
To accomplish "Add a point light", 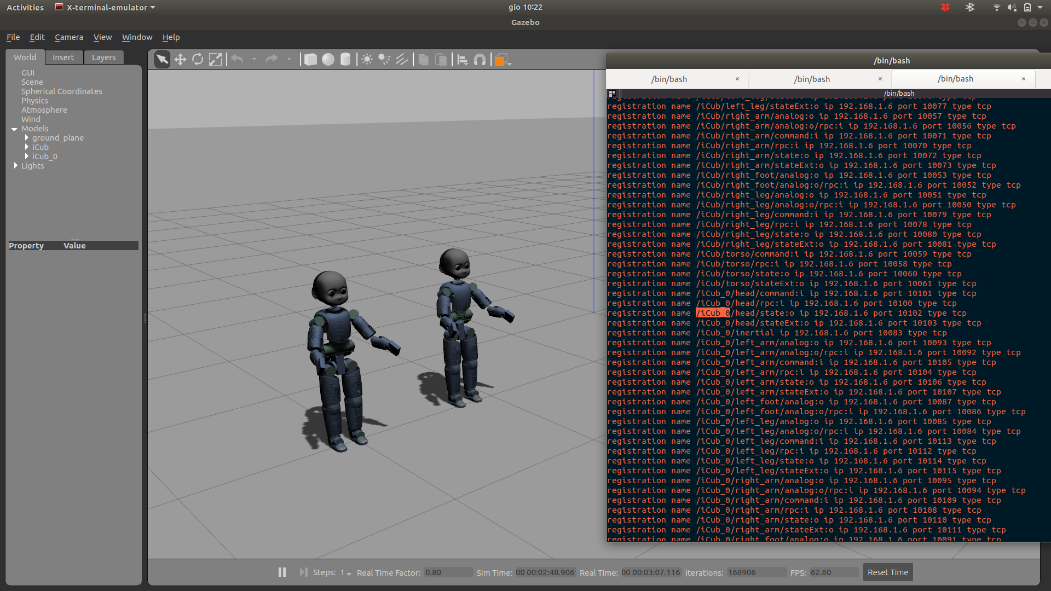I will click(367, 60).
